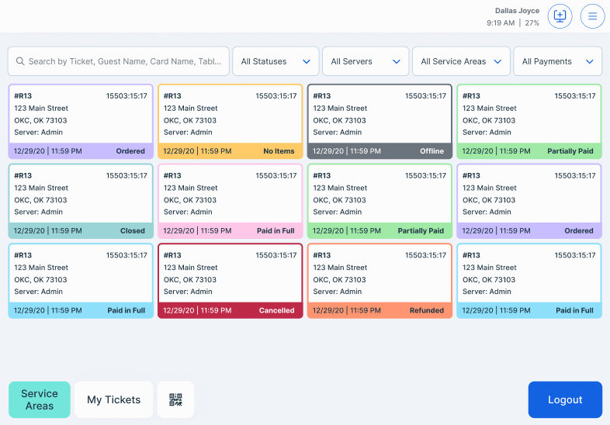Open the Closed ticket card

81,201
